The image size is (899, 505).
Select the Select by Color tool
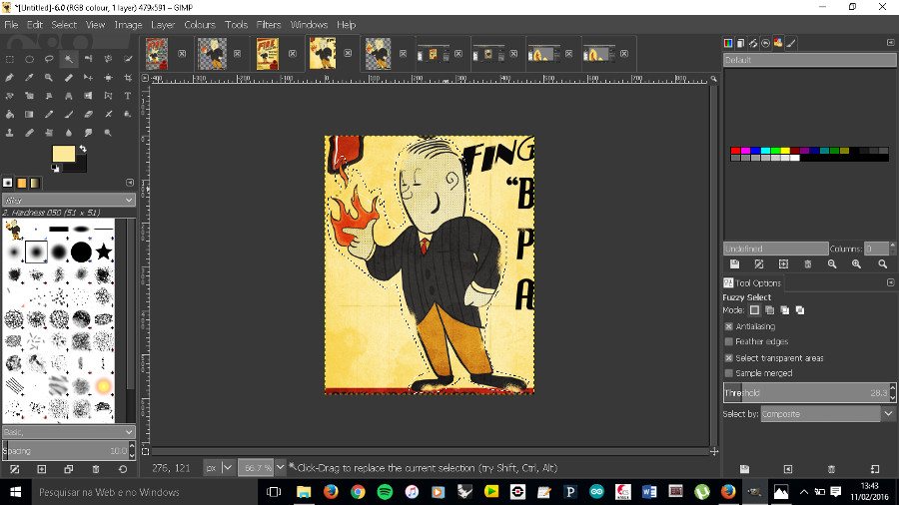(88, 59)
